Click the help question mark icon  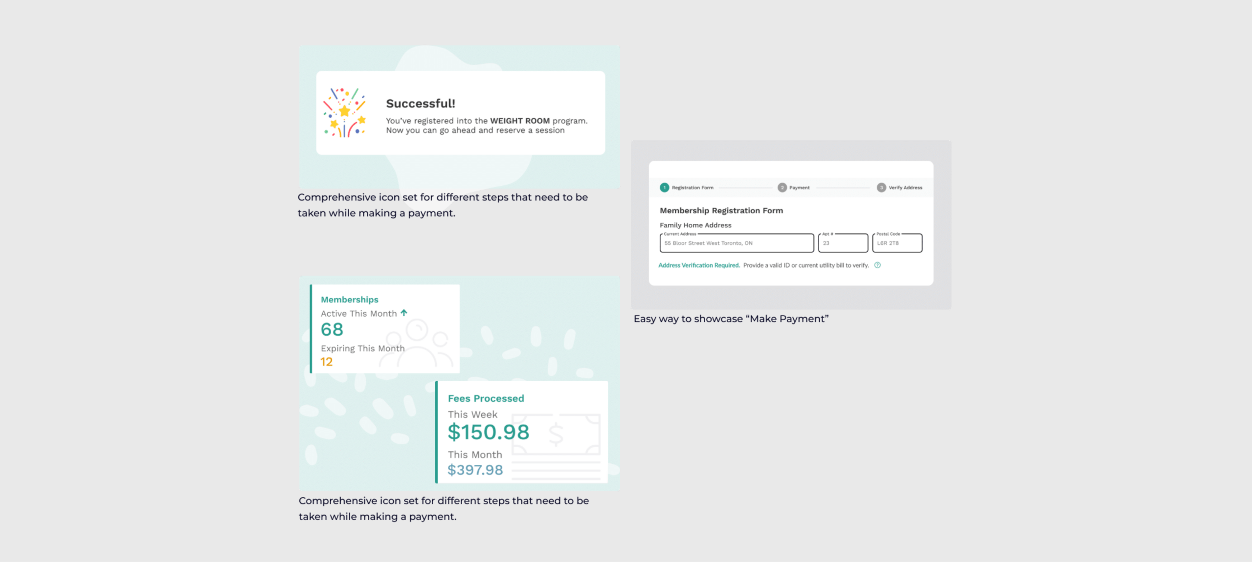pos(877,265)
